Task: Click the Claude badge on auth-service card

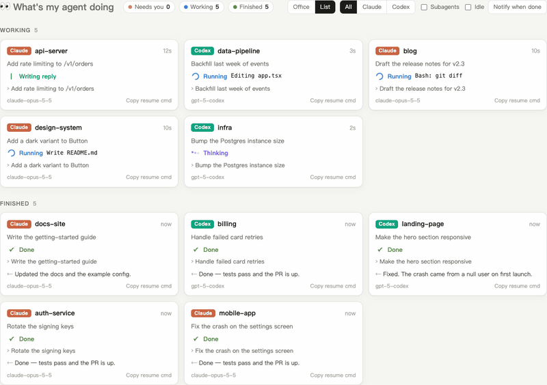Action: (19, 313)
